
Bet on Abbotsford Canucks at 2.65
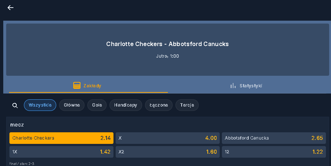point(274,138)
